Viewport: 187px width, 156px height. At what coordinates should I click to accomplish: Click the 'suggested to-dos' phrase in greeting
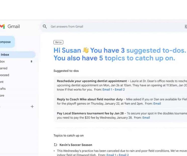156,50
